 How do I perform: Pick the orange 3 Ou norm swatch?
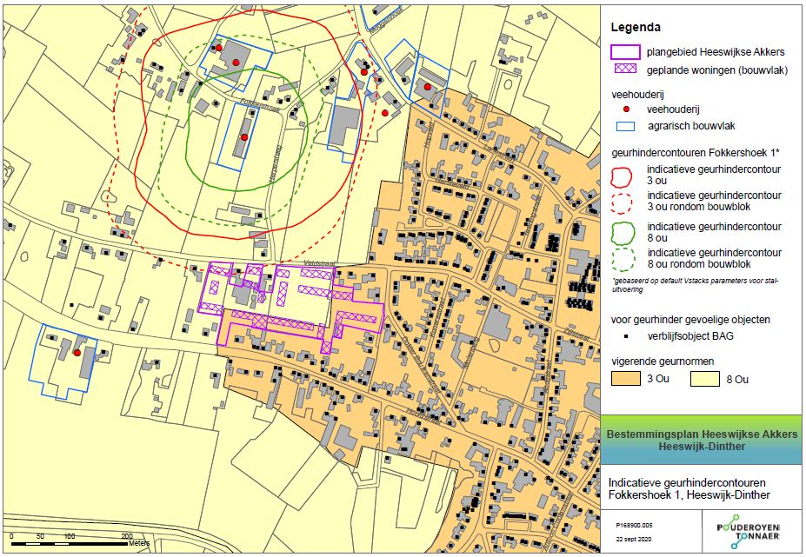point(625,379)
